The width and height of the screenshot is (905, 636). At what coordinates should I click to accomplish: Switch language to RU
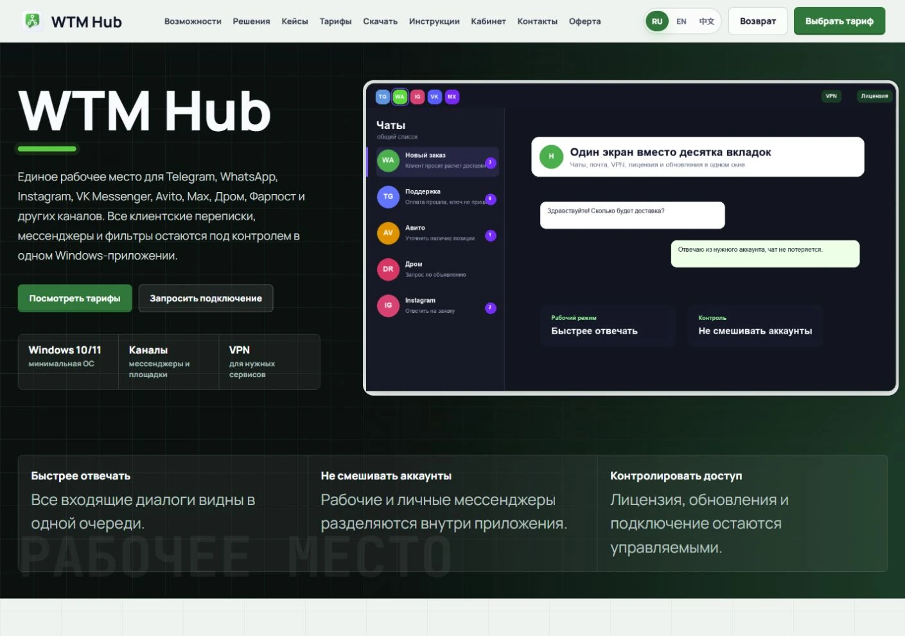click(657, 21)
